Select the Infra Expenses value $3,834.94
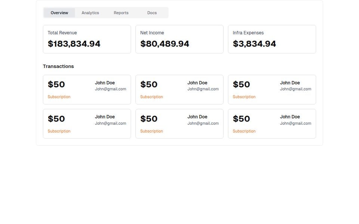359x224 pixels. [254, 44]
